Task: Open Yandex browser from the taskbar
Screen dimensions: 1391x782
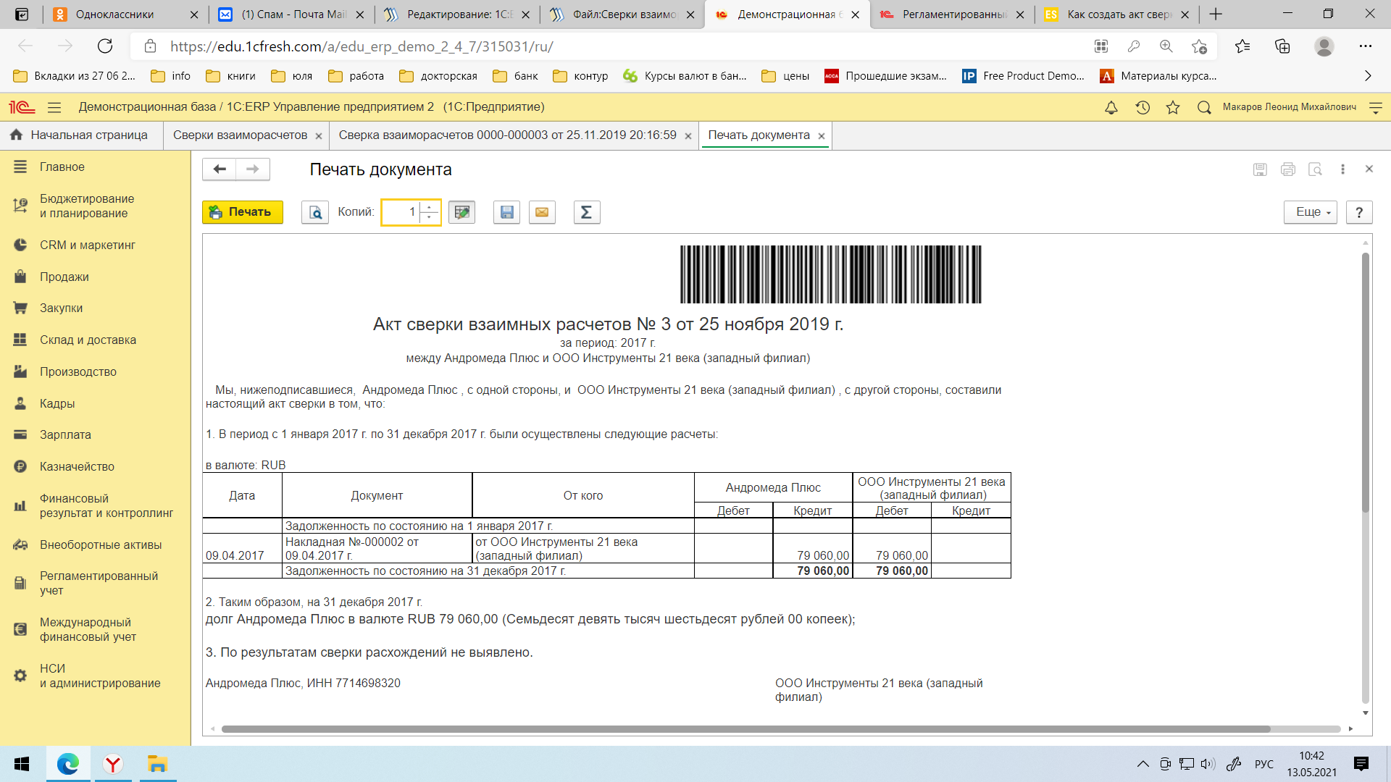Action: click(112, 764)
